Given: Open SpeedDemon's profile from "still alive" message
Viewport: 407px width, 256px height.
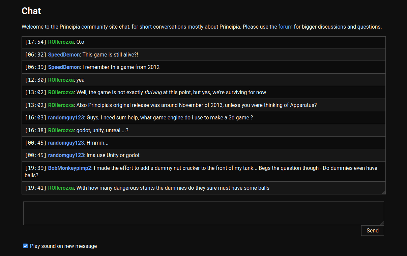Looking at the screenshot, I should coord(64,54).
